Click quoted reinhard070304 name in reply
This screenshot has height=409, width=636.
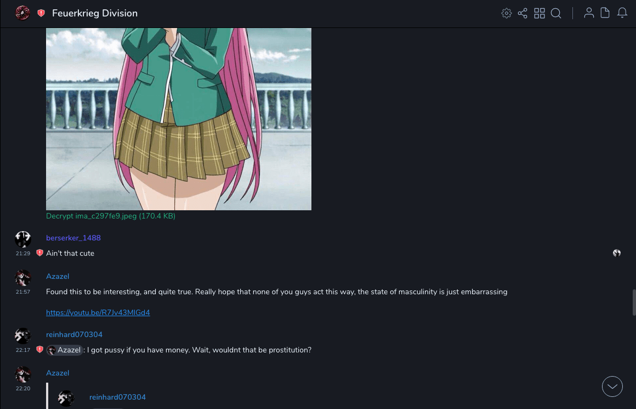[117, 397]
